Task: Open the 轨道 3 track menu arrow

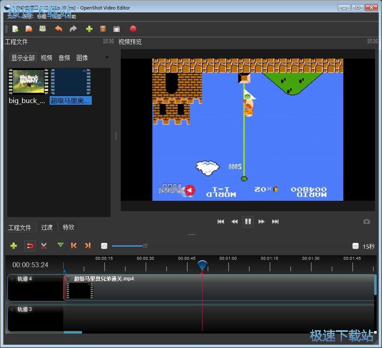Action: (12, 309)
